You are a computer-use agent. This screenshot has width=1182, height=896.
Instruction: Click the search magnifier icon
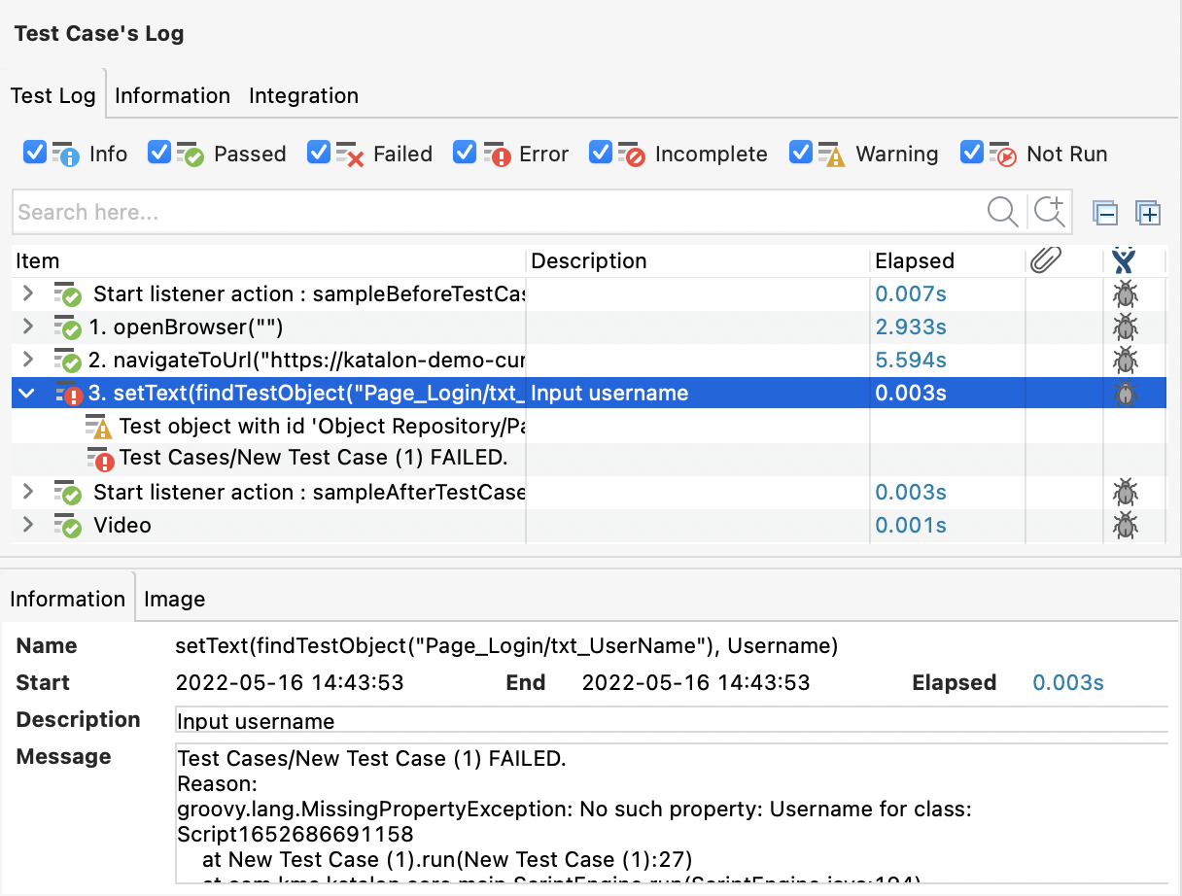(x=1002, y=212)
